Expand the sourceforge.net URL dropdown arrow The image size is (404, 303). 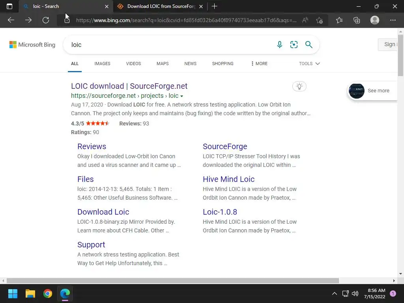click(x=181, y=96)
